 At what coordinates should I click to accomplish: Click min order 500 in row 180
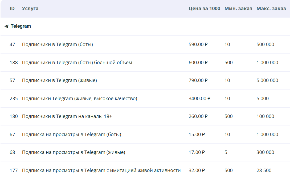(228, 116)
